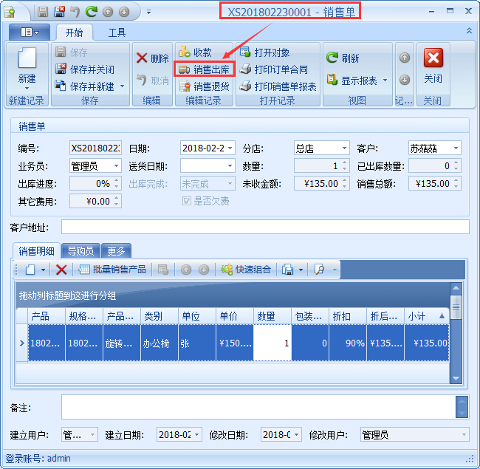Click the 销售退货 (sales return) icon
This screenshot has height=469, width=480.
[x=185, y=86]
